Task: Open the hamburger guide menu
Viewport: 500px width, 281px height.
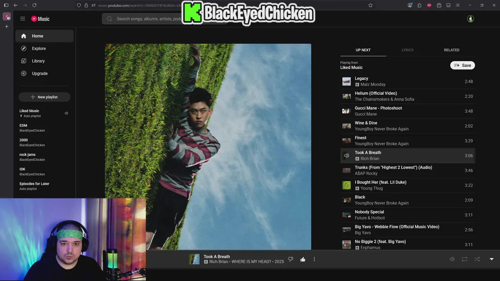Action: click(23, 19)
